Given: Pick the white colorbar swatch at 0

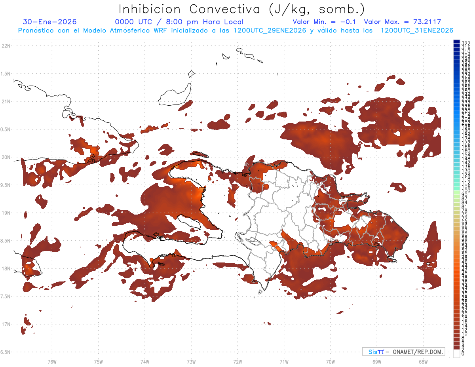Looking at the screenshot, I should pos(456,354).
